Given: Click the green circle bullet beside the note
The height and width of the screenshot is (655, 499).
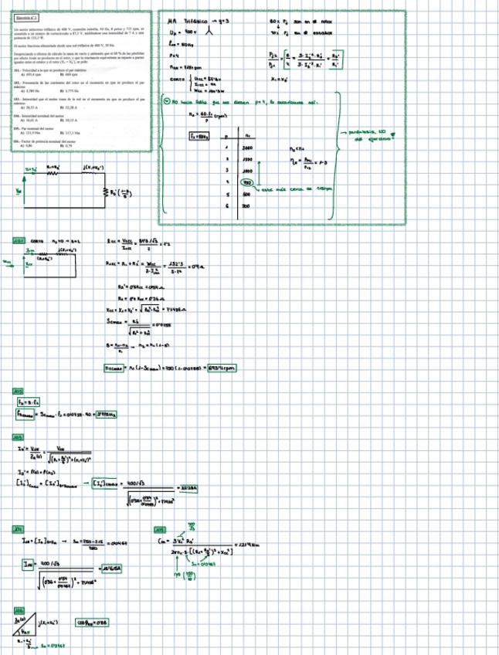Looking at the screenshot, I should (166, 101).
